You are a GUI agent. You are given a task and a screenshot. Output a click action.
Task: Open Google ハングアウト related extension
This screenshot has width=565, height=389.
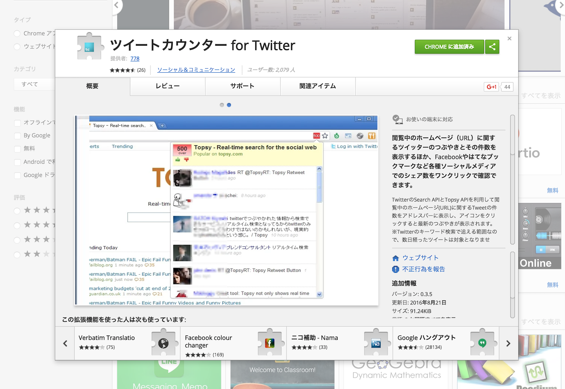[x=446, y=343]
